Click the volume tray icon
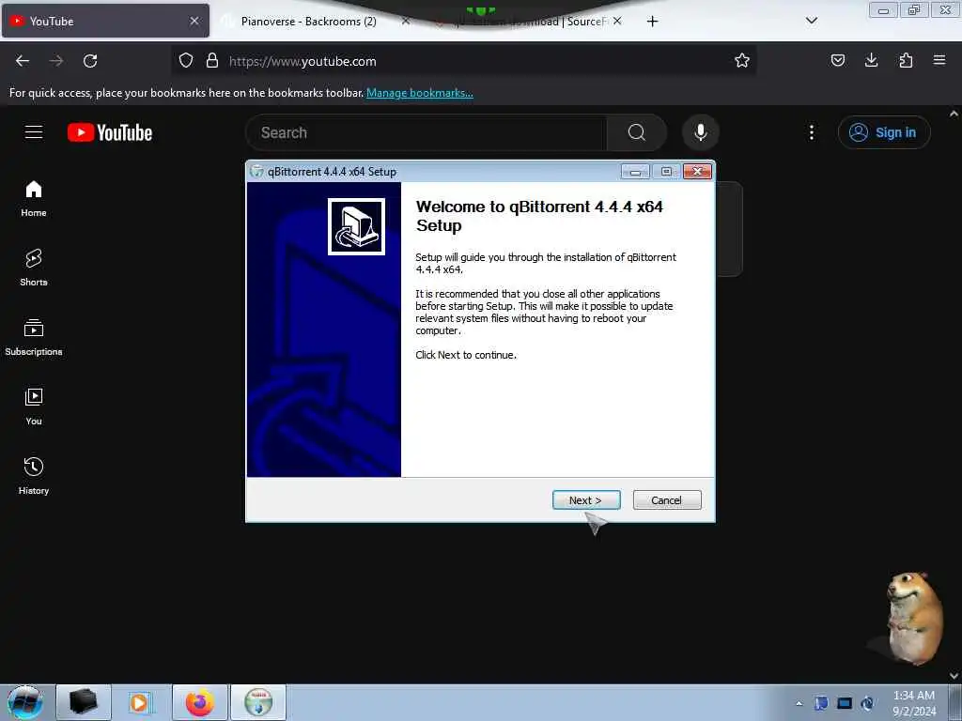 [867, 703]
